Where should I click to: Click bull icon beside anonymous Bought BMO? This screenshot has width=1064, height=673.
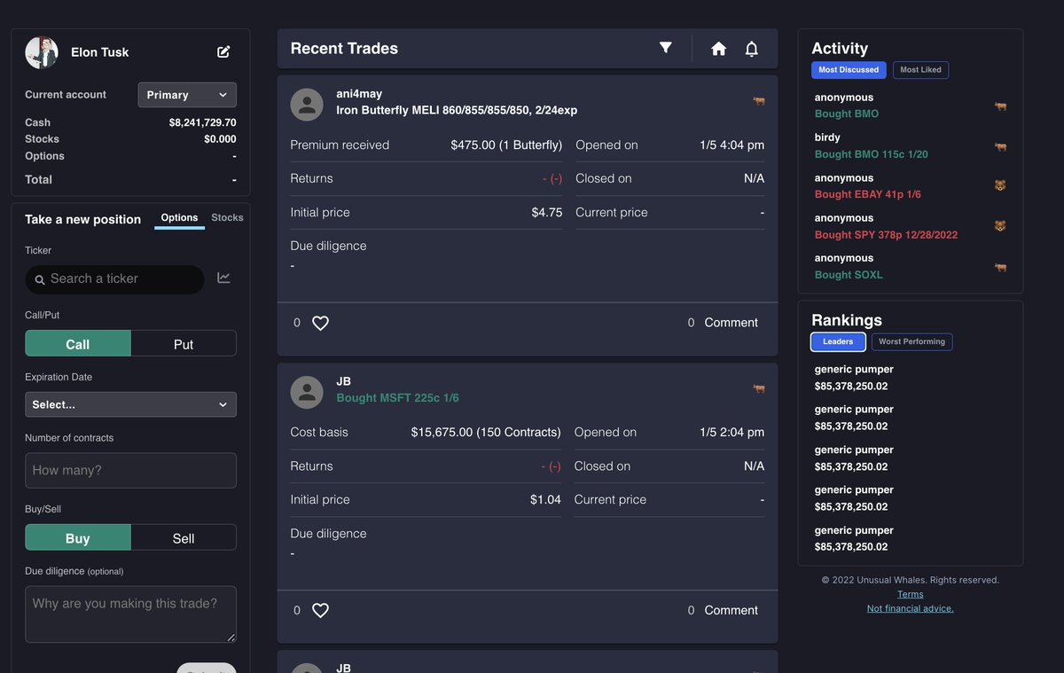(1000, 106)
